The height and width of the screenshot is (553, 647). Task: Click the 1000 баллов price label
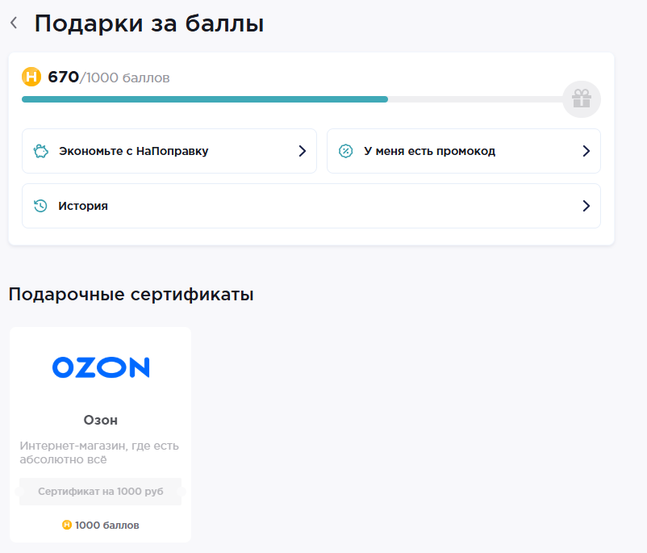pyautogui.click(x=106, y=525)
